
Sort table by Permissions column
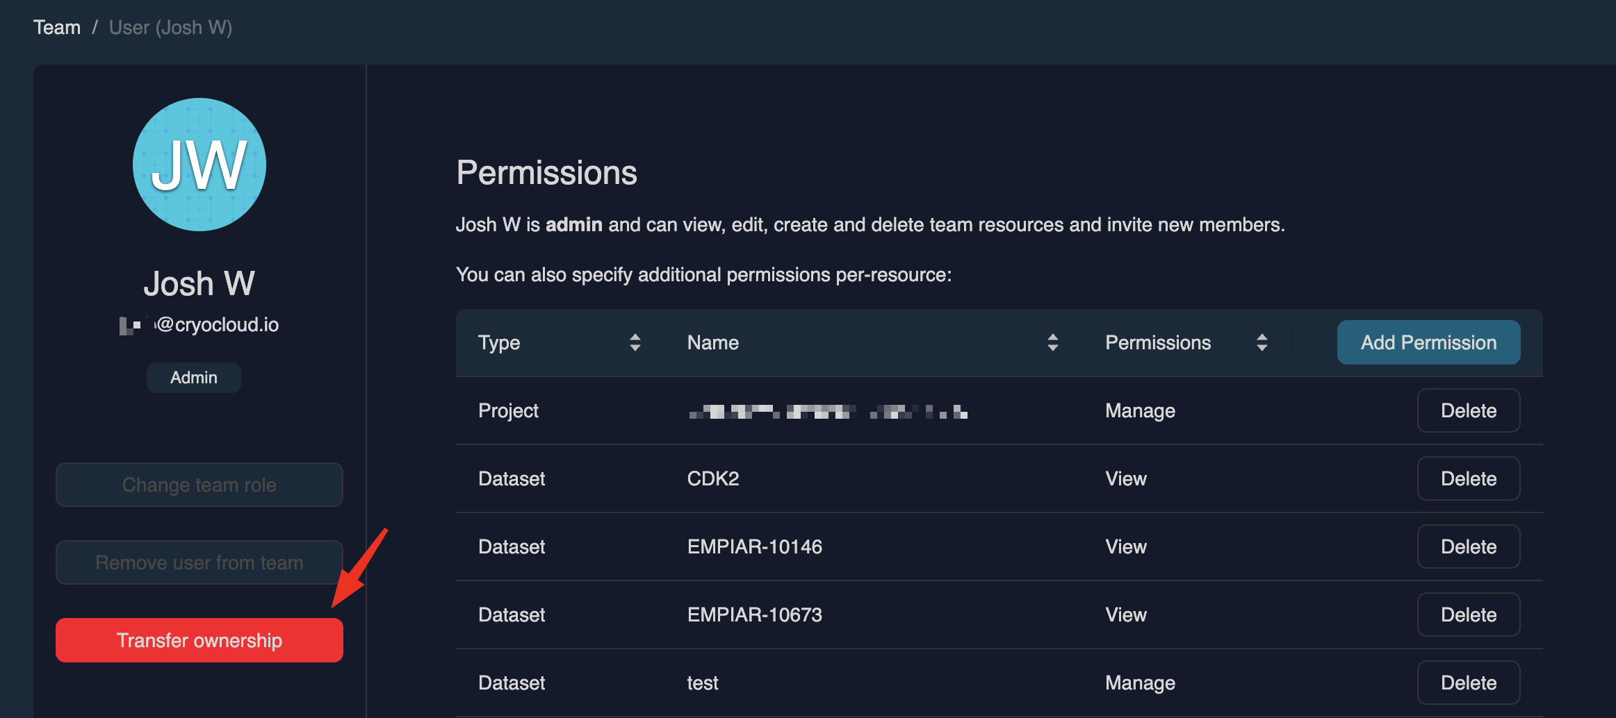[1262, 342]
